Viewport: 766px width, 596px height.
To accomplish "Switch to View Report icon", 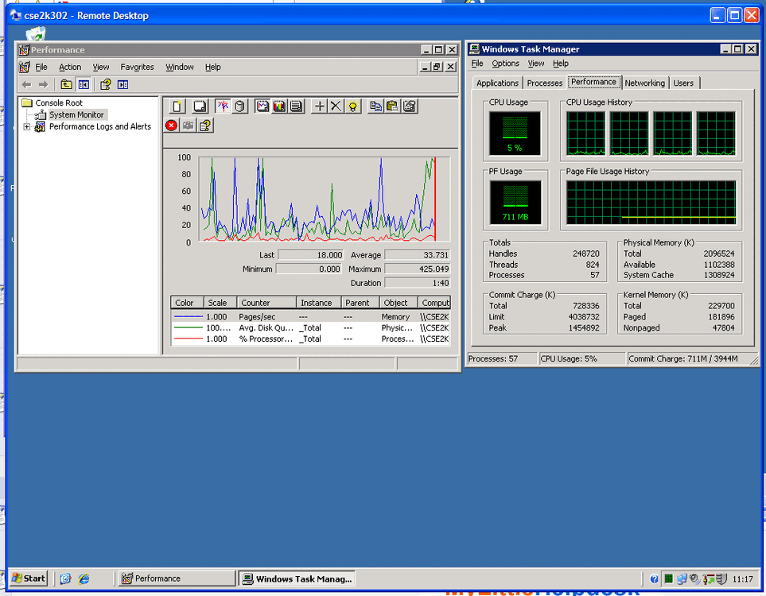I will point(296,106).
